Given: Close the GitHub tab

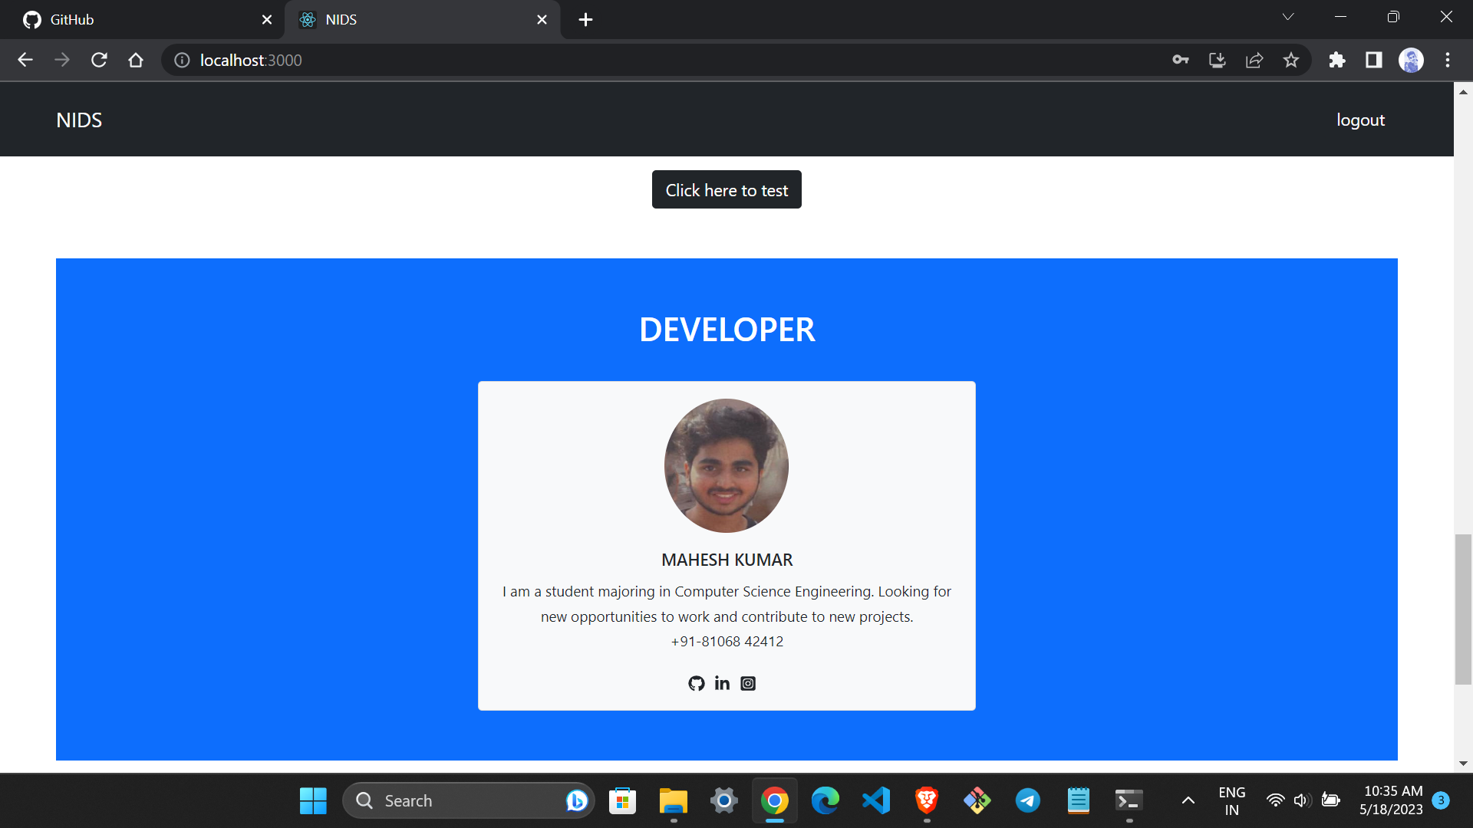Looking at the screenshot, I should pyautogui.click(x=267, y=19).
